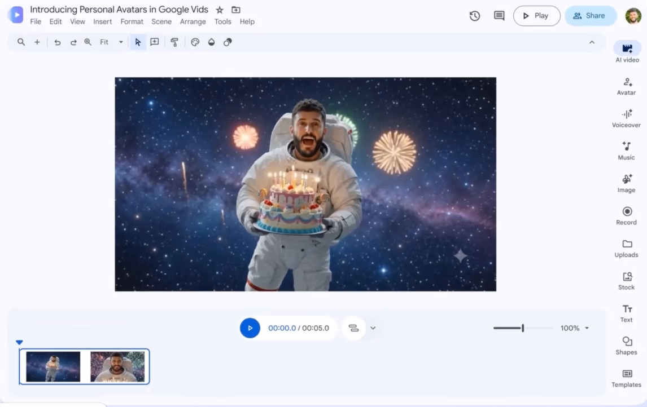Open the Google Vids home logo
The height and width of the screenshot is (407, 647).
[15, 15]
